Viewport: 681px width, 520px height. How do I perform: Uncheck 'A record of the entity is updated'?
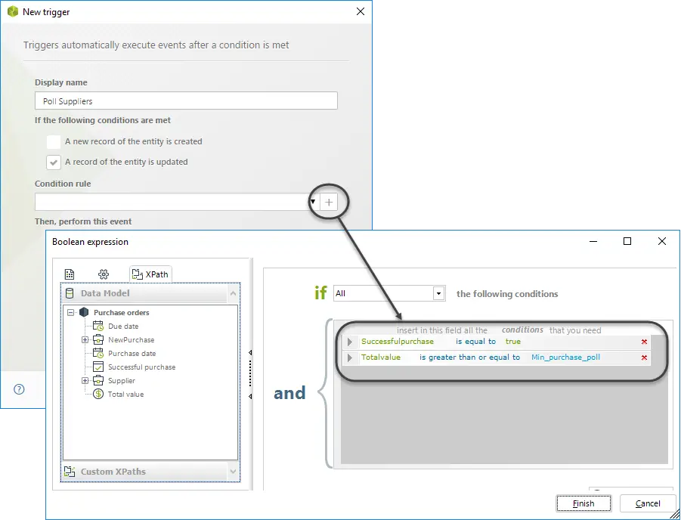point(54,162)
